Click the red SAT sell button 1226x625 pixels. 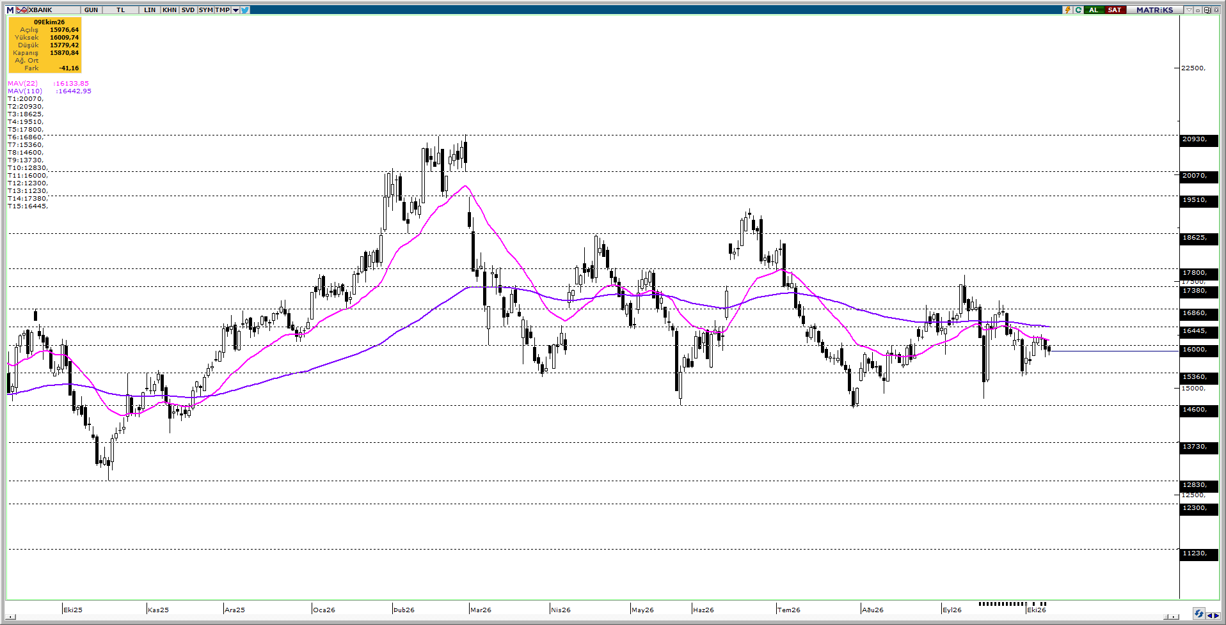click(x=1115, y=10)
